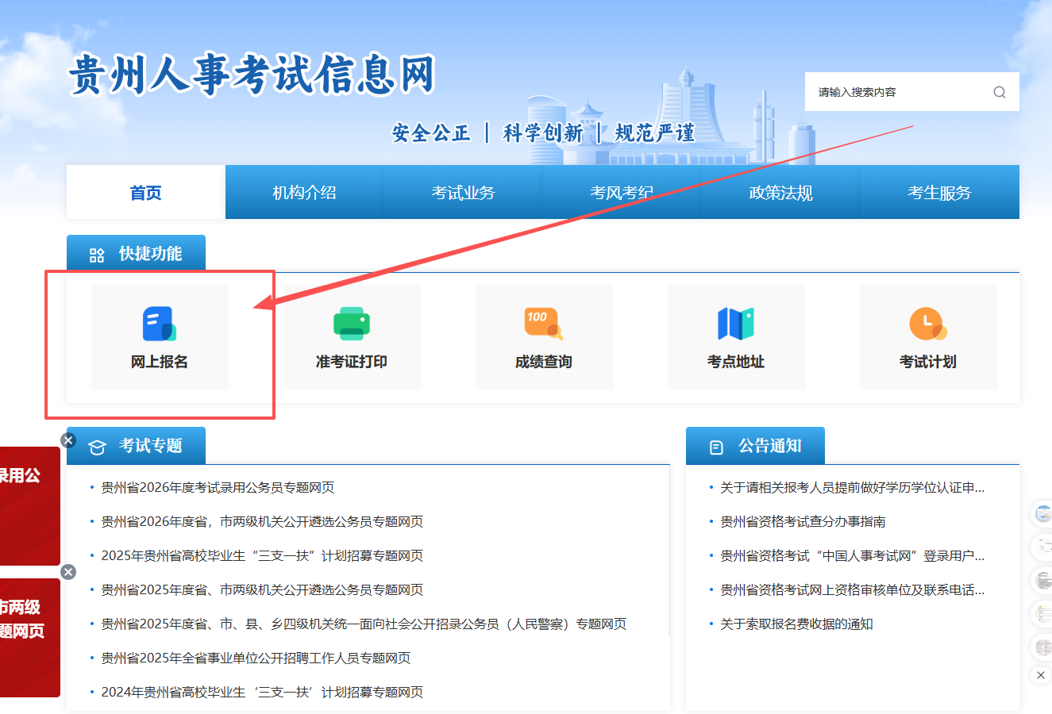Viewport: 1052px width, 714px height.
Task: Open 贵州省资格考试查分办事指南 notice
Action: pyautogui.click(x=803, y=522)
